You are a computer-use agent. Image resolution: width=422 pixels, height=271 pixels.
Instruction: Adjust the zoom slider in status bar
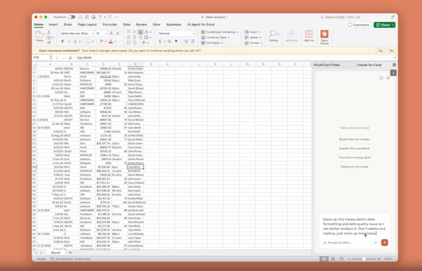point(364,259)
